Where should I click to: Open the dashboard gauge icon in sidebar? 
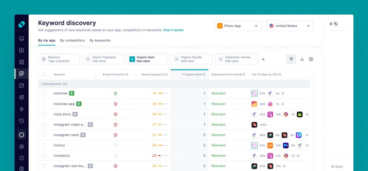(22, 39)
